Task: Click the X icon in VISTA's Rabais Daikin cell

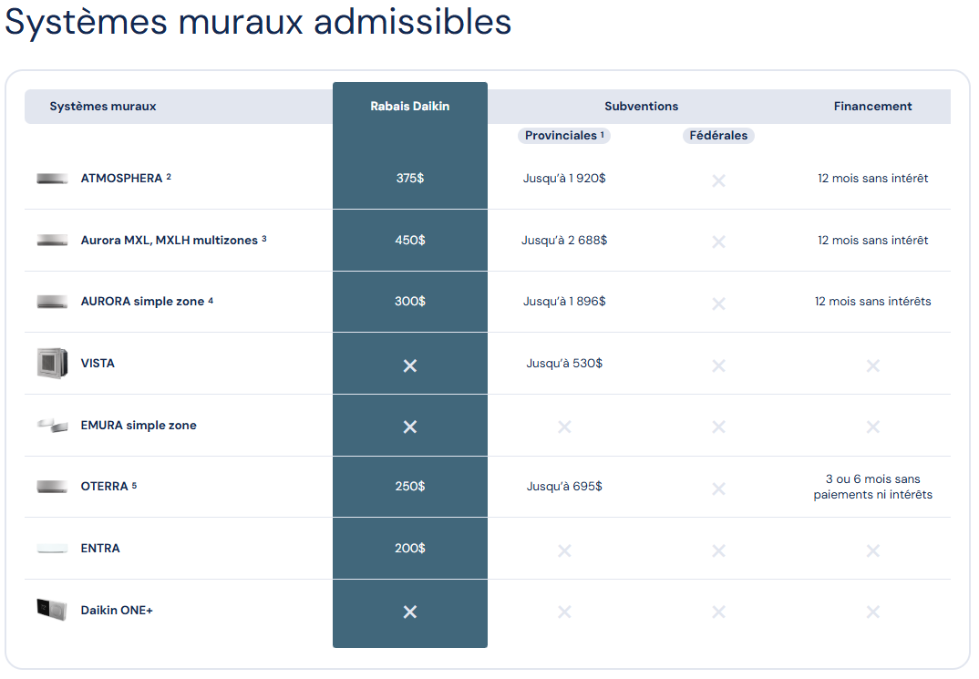Action: 410,365
